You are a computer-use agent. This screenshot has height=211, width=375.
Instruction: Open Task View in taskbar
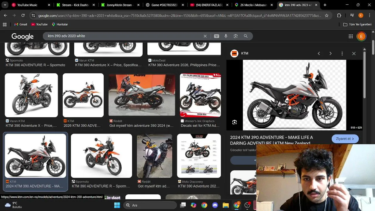183,205
